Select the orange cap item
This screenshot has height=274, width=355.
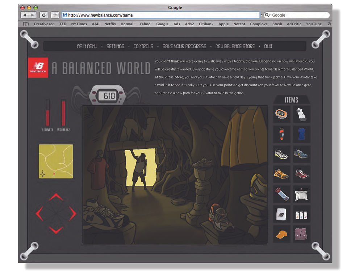coord(282,234)
